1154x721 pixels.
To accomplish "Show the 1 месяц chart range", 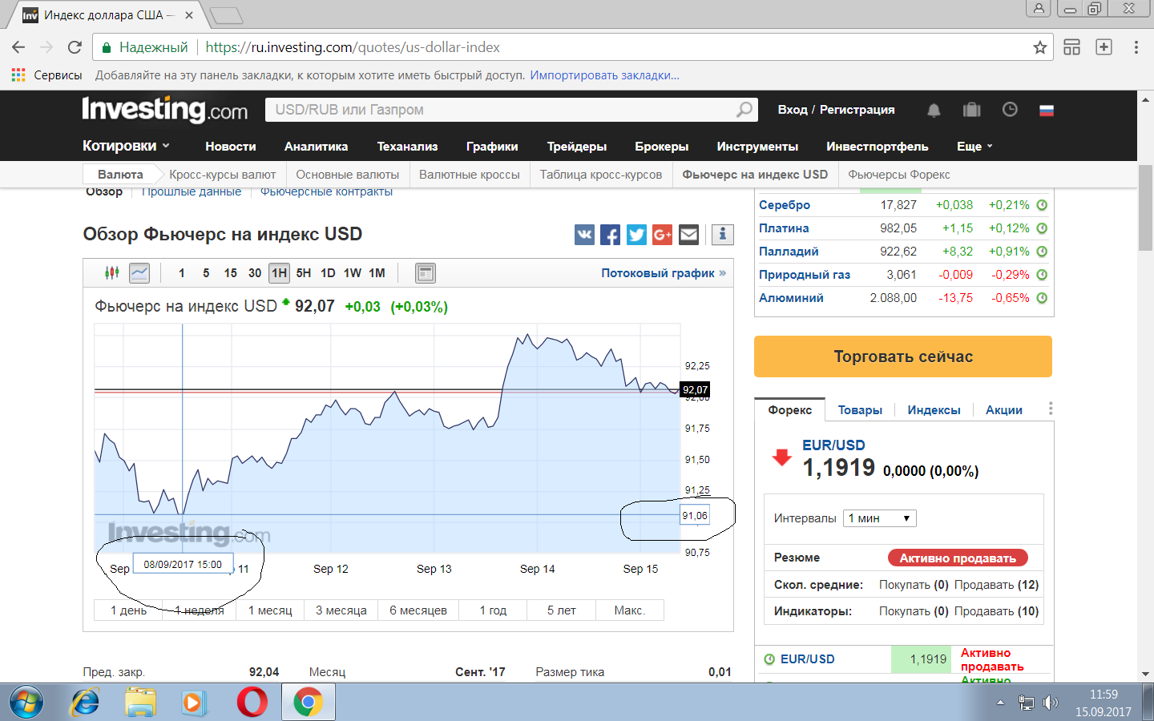I will pos(270,610).
